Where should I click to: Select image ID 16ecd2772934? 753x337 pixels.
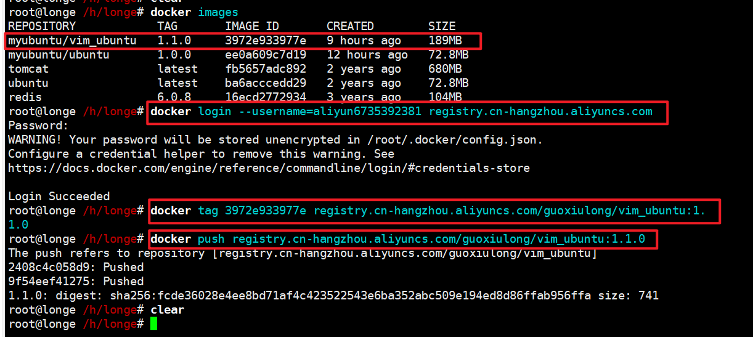266,97
